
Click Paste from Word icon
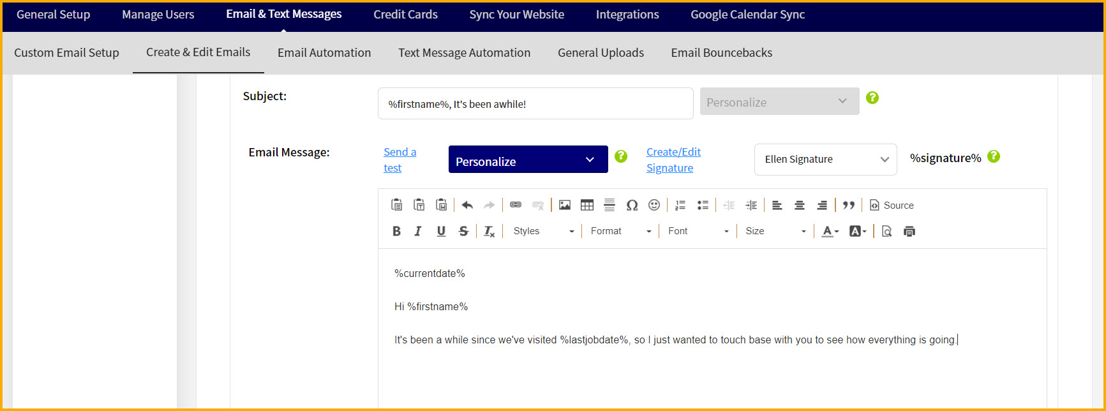441,205
